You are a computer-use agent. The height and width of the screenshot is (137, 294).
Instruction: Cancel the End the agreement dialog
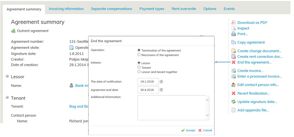[205, 130]
